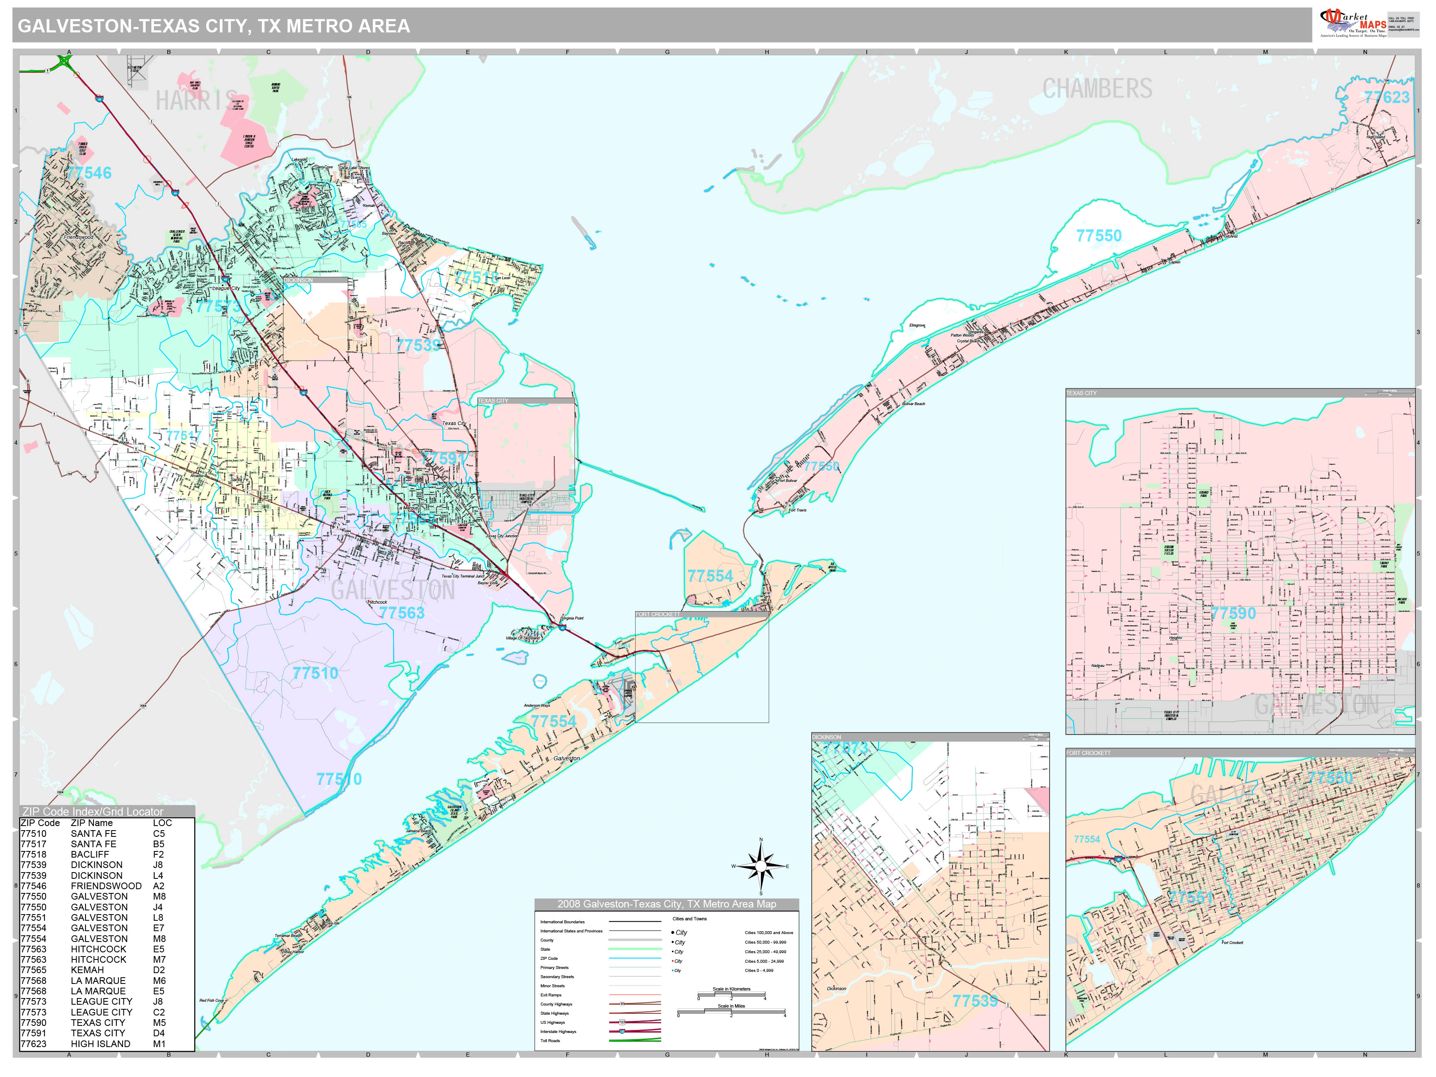Click the 'LOC' column header
The width and height of the screenshot is (1436, 1077).
(x=162, y=823)
